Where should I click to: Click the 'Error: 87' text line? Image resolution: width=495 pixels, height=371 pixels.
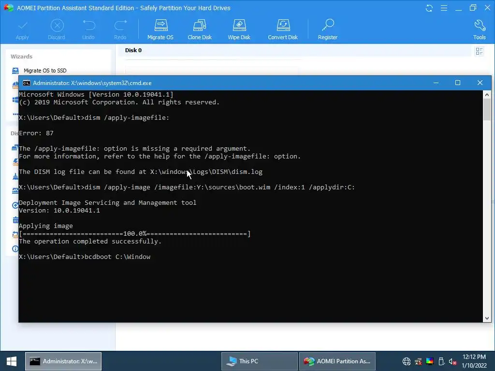click(36, 133)
